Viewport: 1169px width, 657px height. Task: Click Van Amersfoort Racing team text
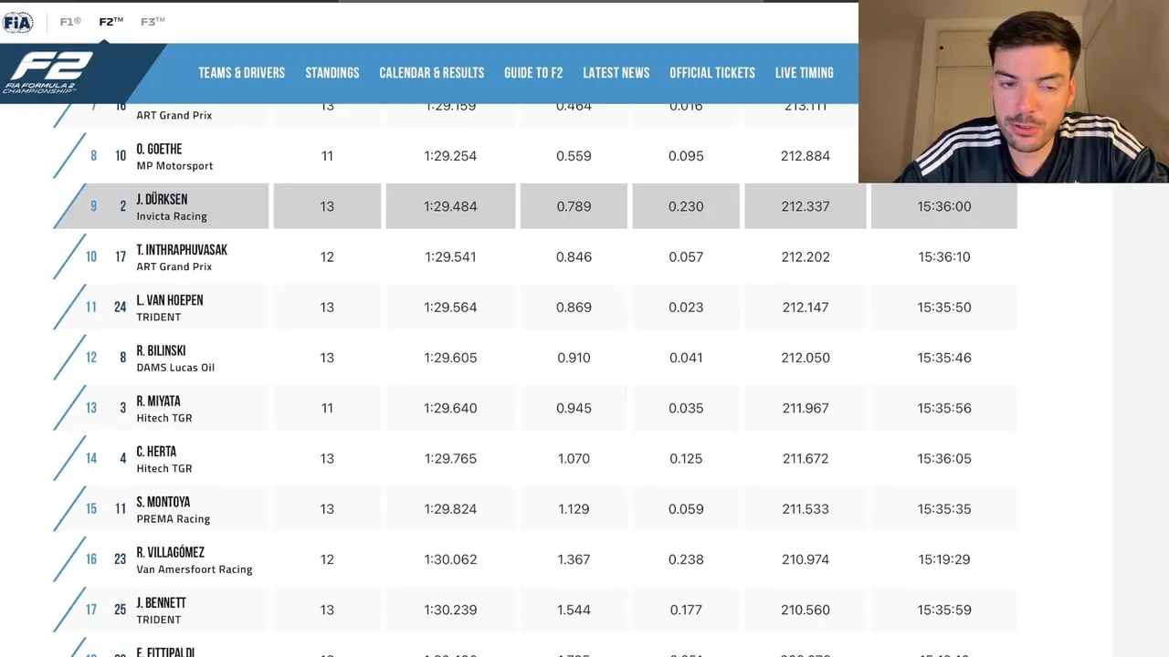[x=195, y=569]
